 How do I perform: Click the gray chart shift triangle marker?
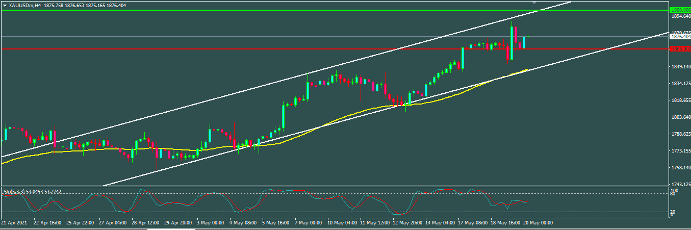[534, 3]
